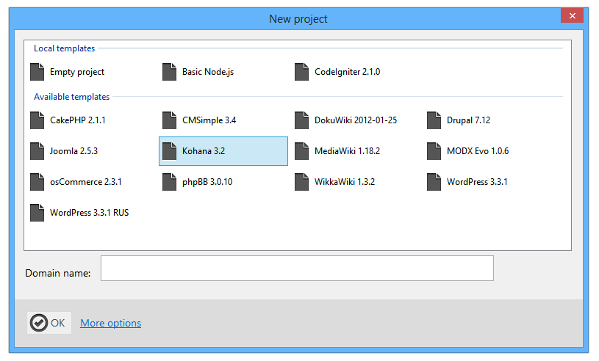Select the CodeIgniter 2.1.0 template icon
This screenshot has width=599, height=361.
click(301, 72)
